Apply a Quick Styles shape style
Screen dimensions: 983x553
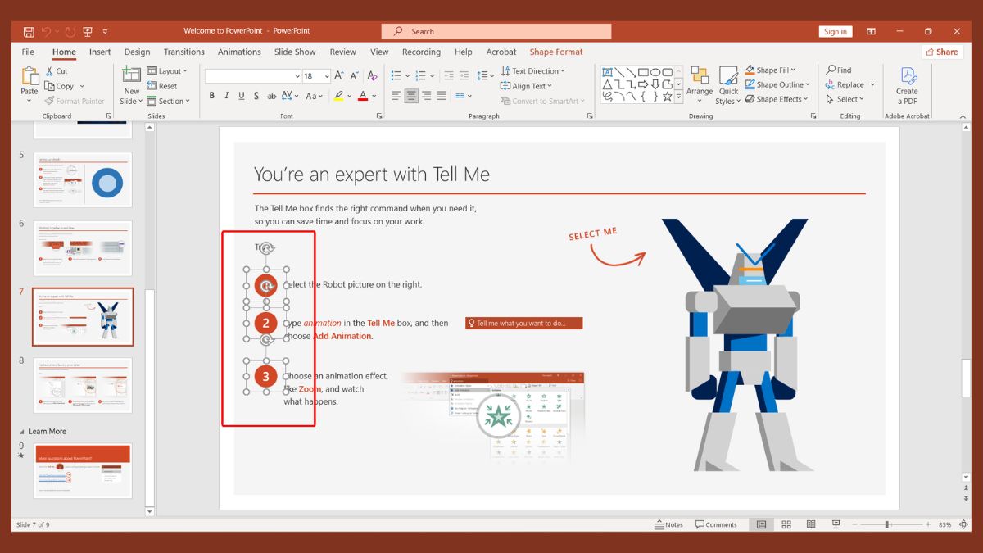[728, 84]
